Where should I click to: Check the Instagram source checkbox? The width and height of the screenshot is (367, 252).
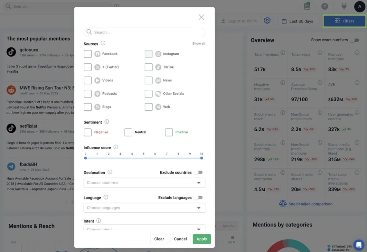[149, 54]
